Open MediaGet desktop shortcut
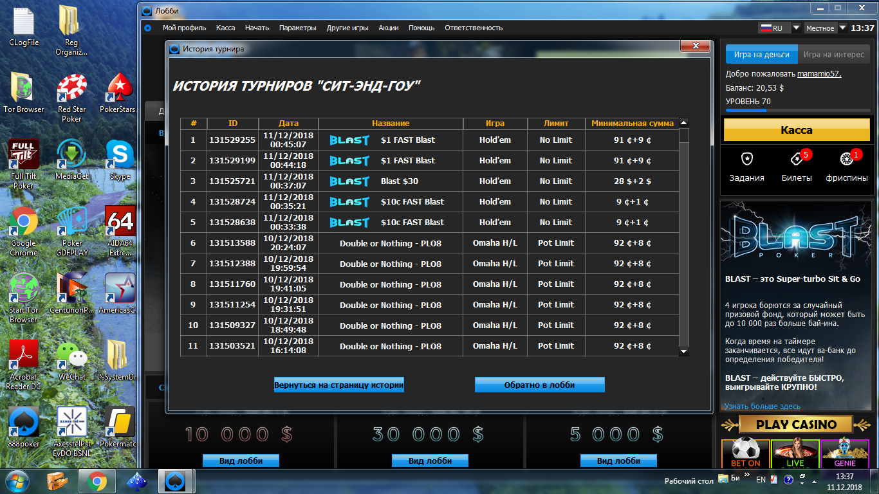Screen dimensions: 879x494 click(71, 160)
